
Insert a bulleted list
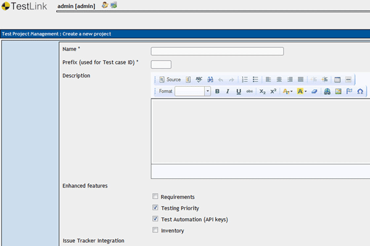click(x=255, y=79)
